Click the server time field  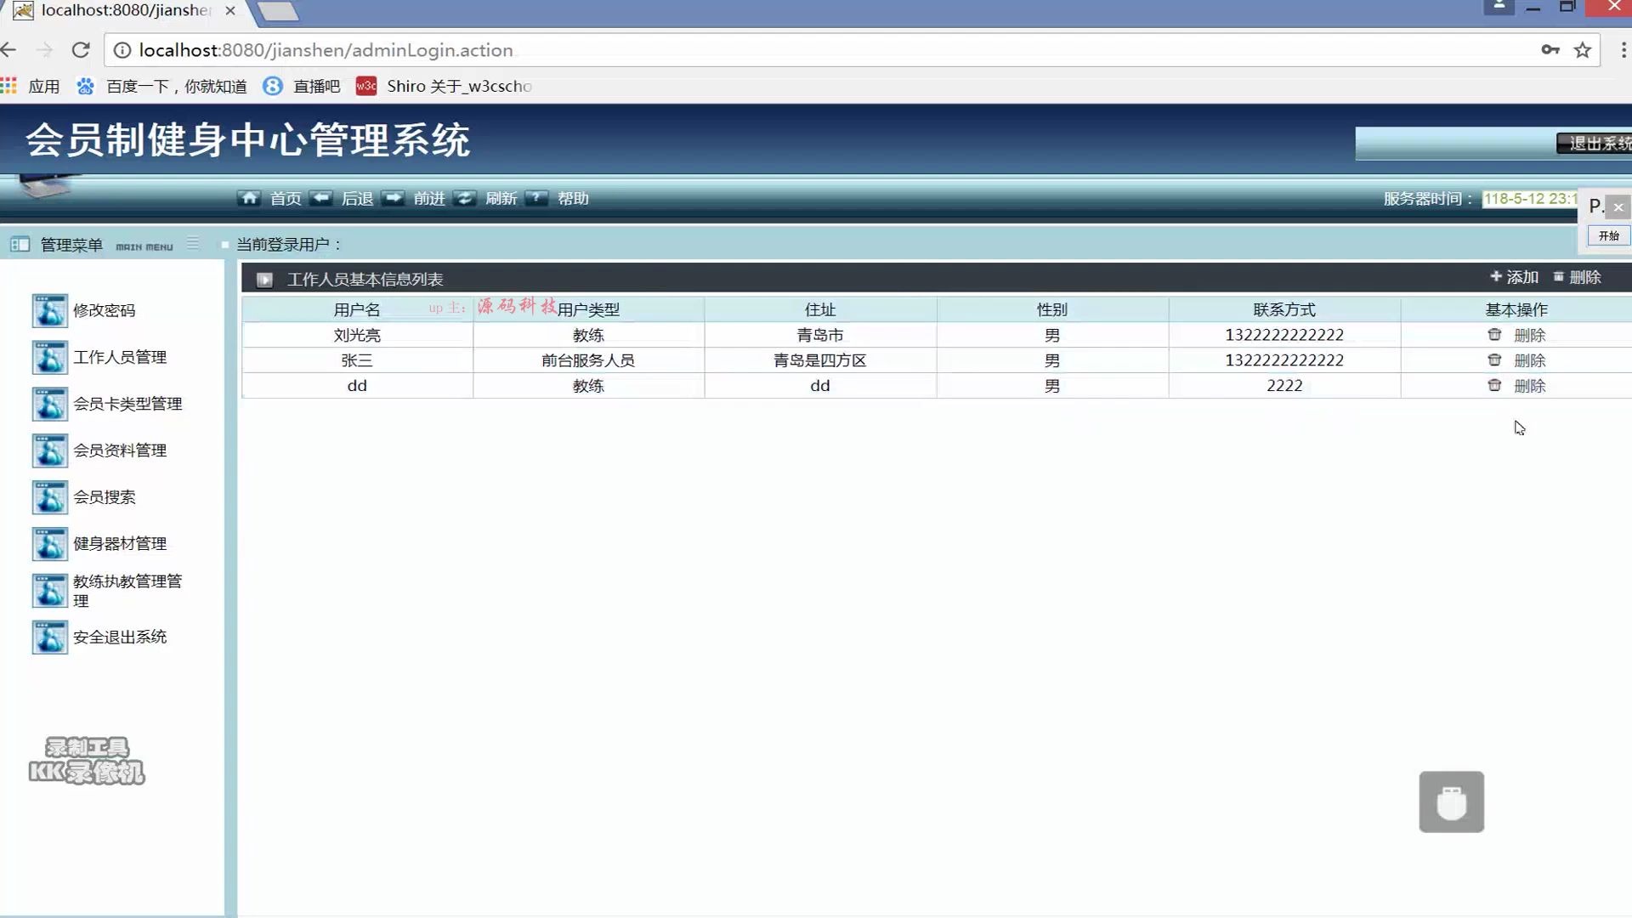[x=1530, y=199]
